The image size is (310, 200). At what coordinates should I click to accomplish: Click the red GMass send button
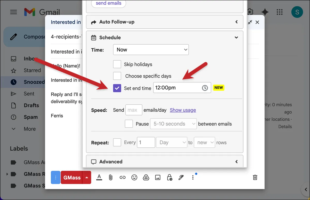[72, 177]
